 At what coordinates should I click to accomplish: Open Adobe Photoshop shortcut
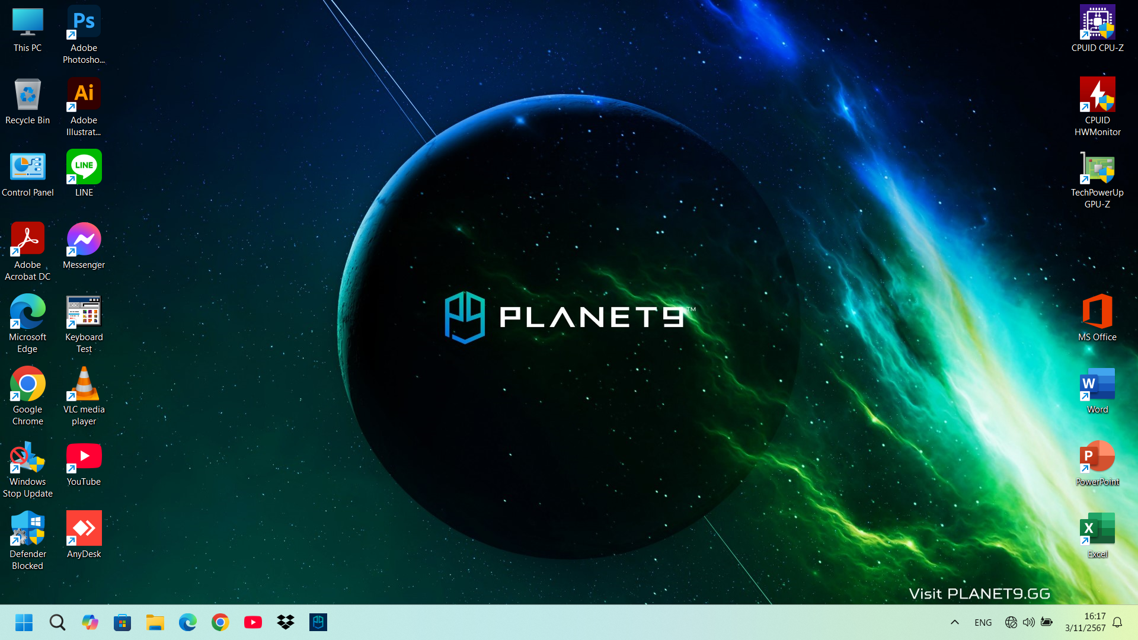(x=84, y=34)
